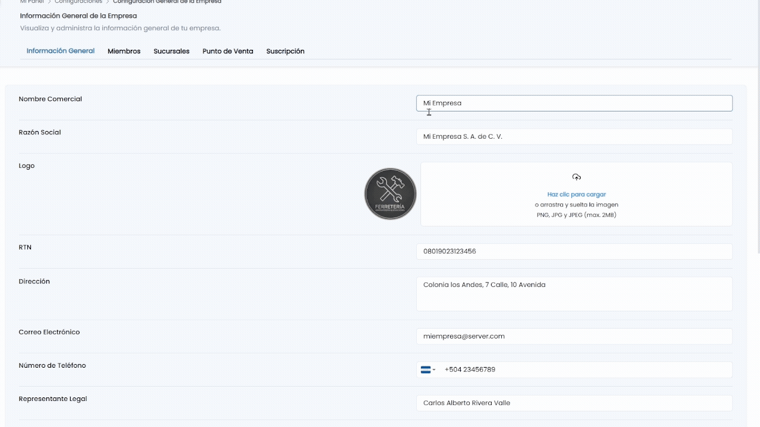
Task: Focus the Nombre Comercial input field
Action: pyautogui.click(x=574, y=103)
